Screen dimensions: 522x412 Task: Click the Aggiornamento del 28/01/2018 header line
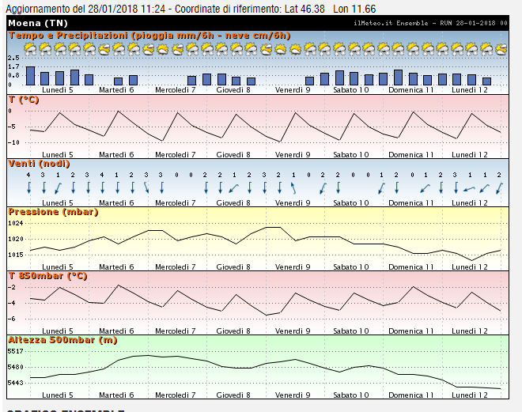pyautogui.click(x=191, y=9)
